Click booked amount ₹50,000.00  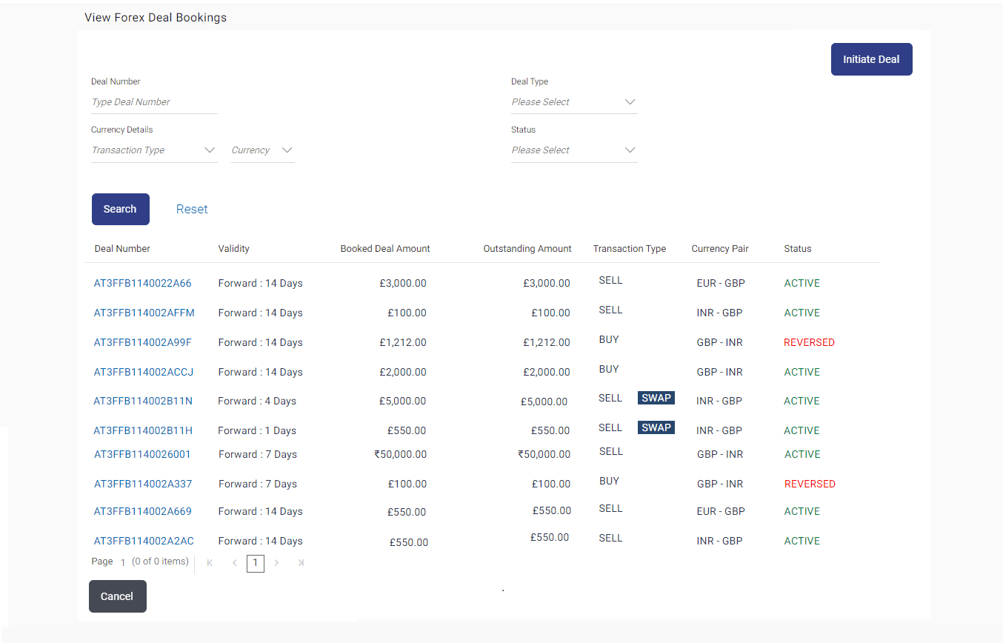pos(401,454)
